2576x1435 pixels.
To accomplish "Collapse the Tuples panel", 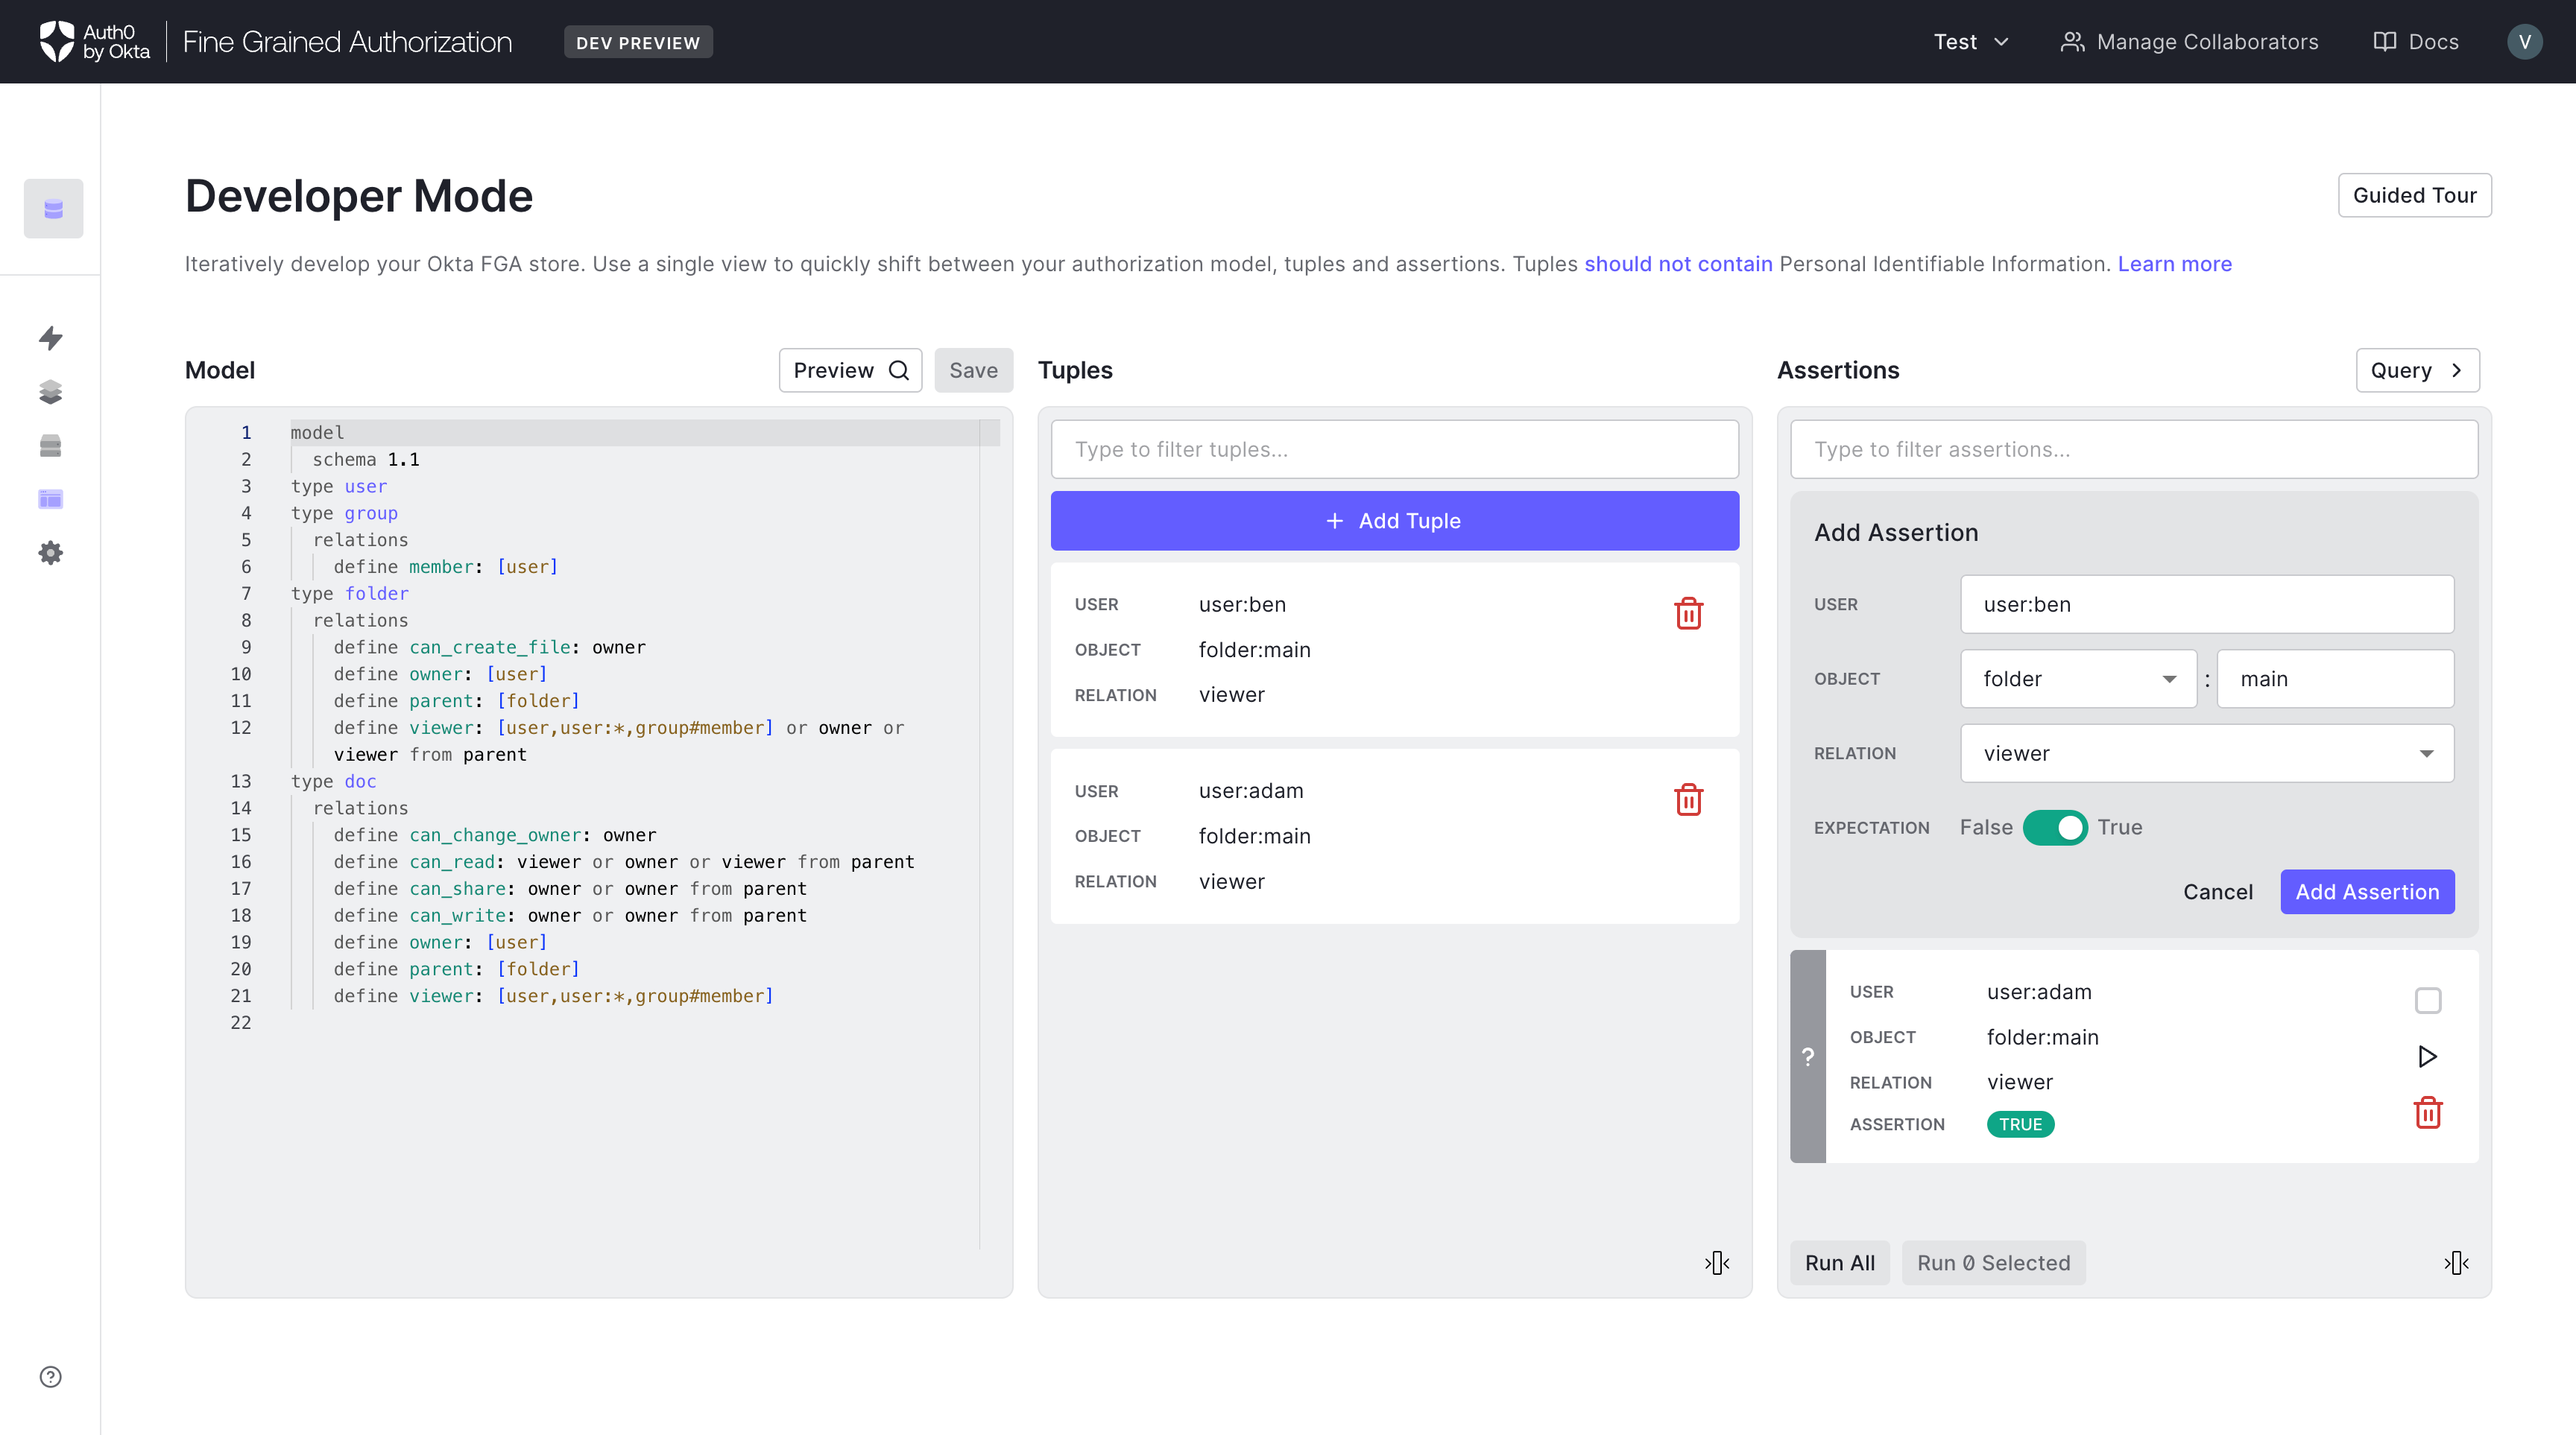I will point(1717,1262).
